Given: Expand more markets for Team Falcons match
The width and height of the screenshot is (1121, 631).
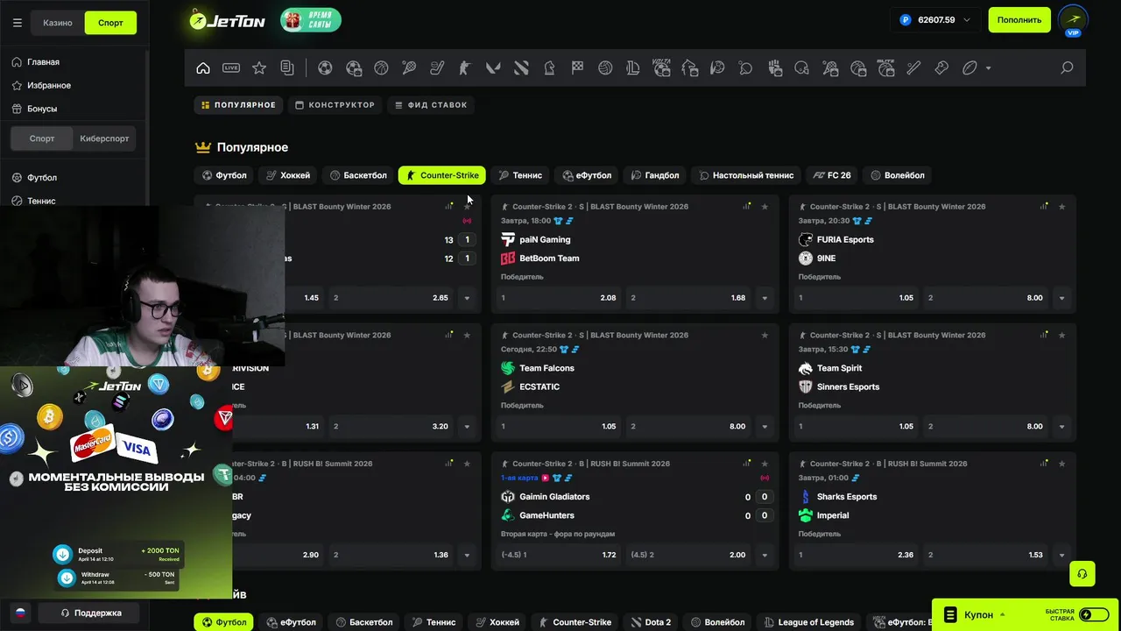Looking at the screenshot, I should coord(765,427).
